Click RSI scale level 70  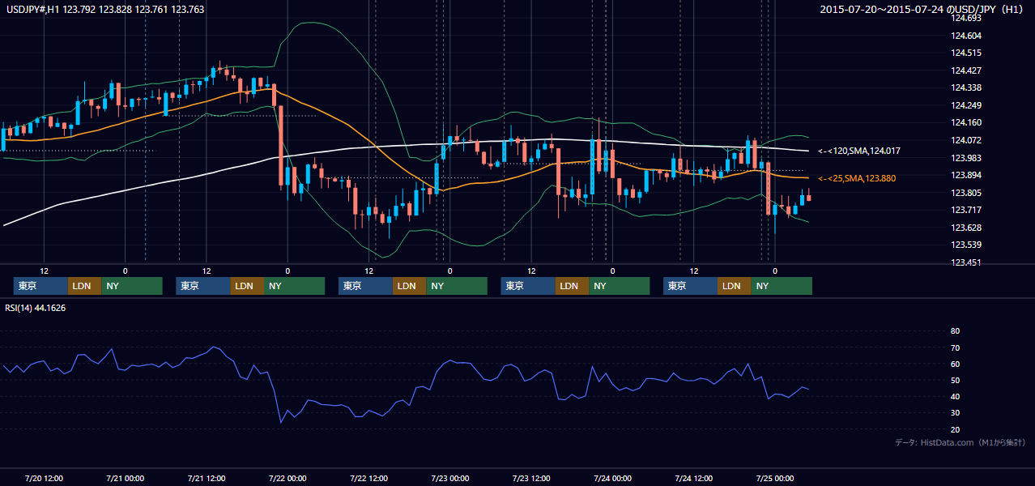tap(955, 347)
